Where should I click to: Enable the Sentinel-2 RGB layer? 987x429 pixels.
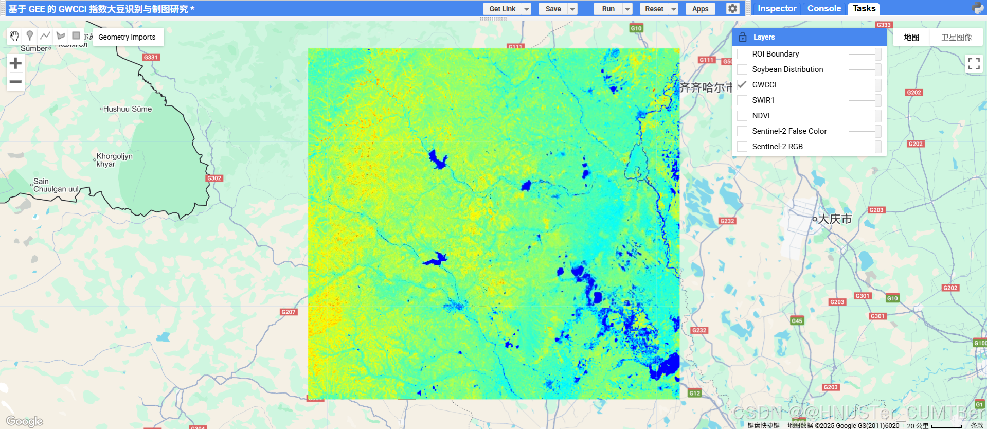pos(742,147)
